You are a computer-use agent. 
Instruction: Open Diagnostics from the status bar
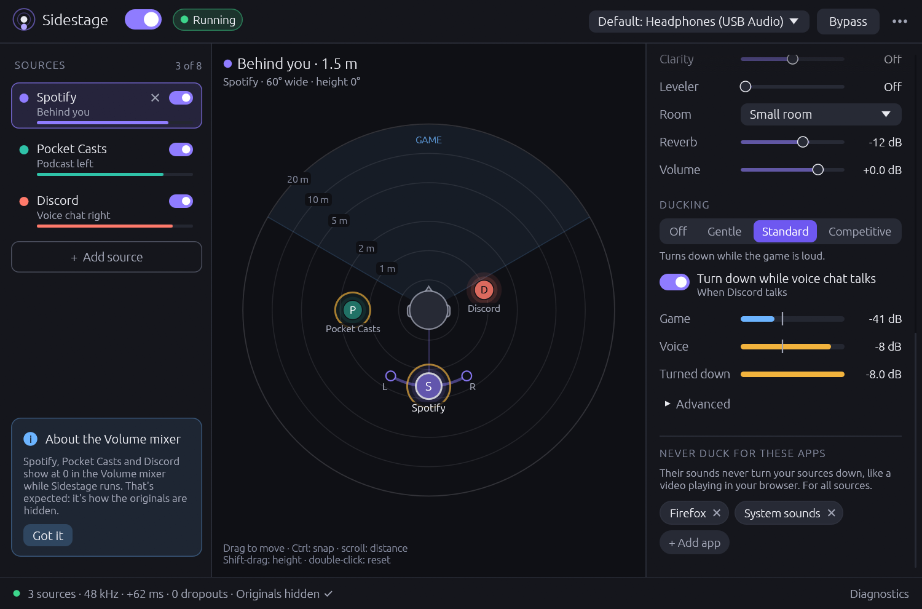pyautogui.click(x=879, y=594)
